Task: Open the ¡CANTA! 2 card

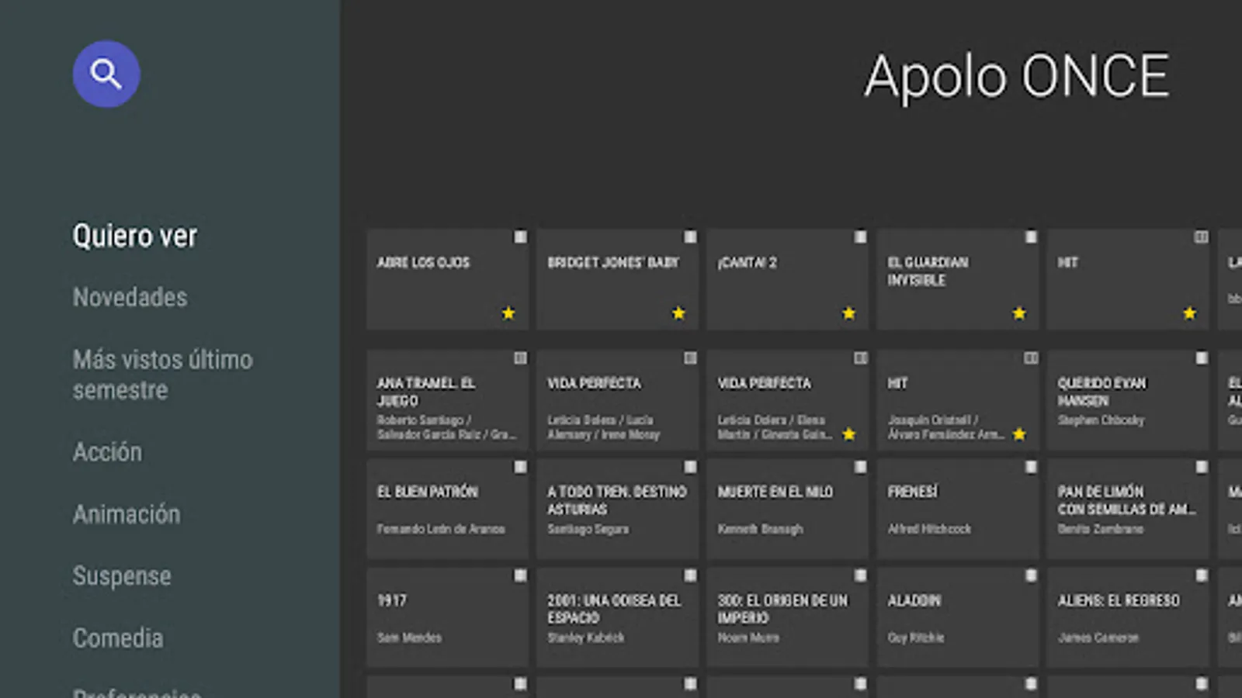Action: click(x=787, y=279)
